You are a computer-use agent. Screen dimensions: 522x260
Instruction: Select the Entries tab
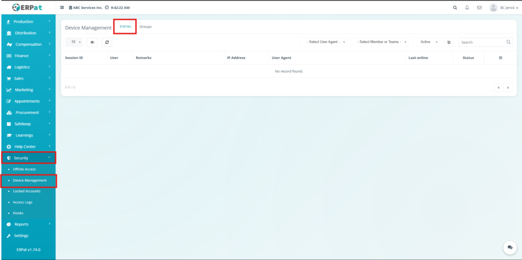click(x=125, y=26)
